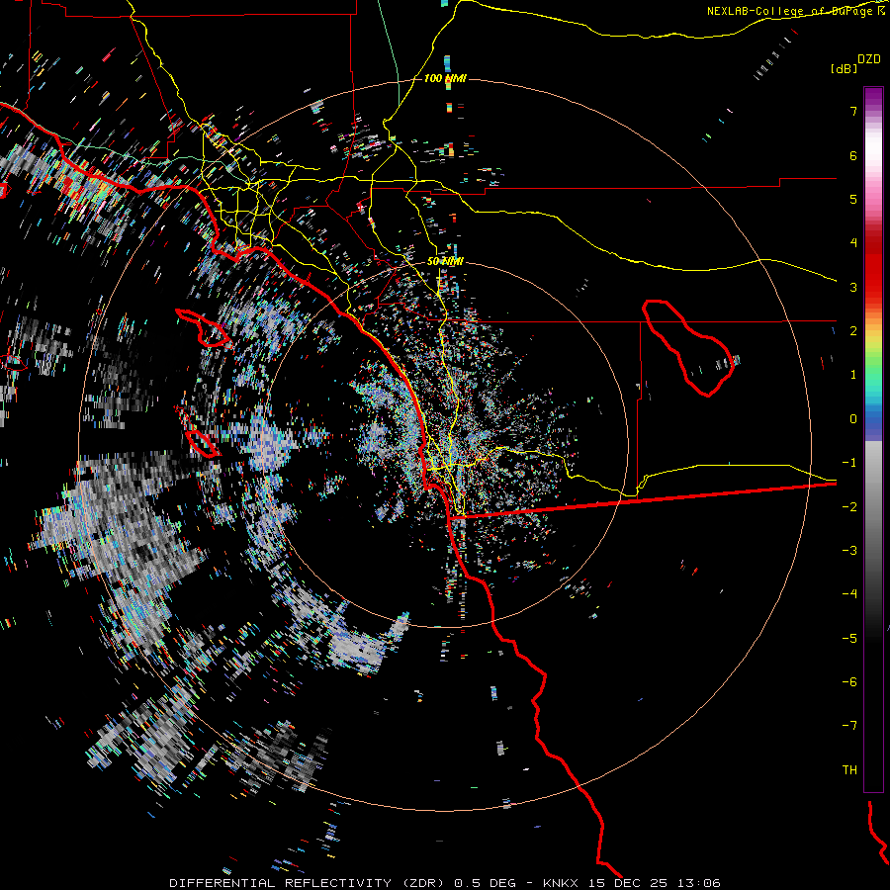Click the -3 value on the color scale
This screenshot has height=890, width=890.
click(849, 551)
